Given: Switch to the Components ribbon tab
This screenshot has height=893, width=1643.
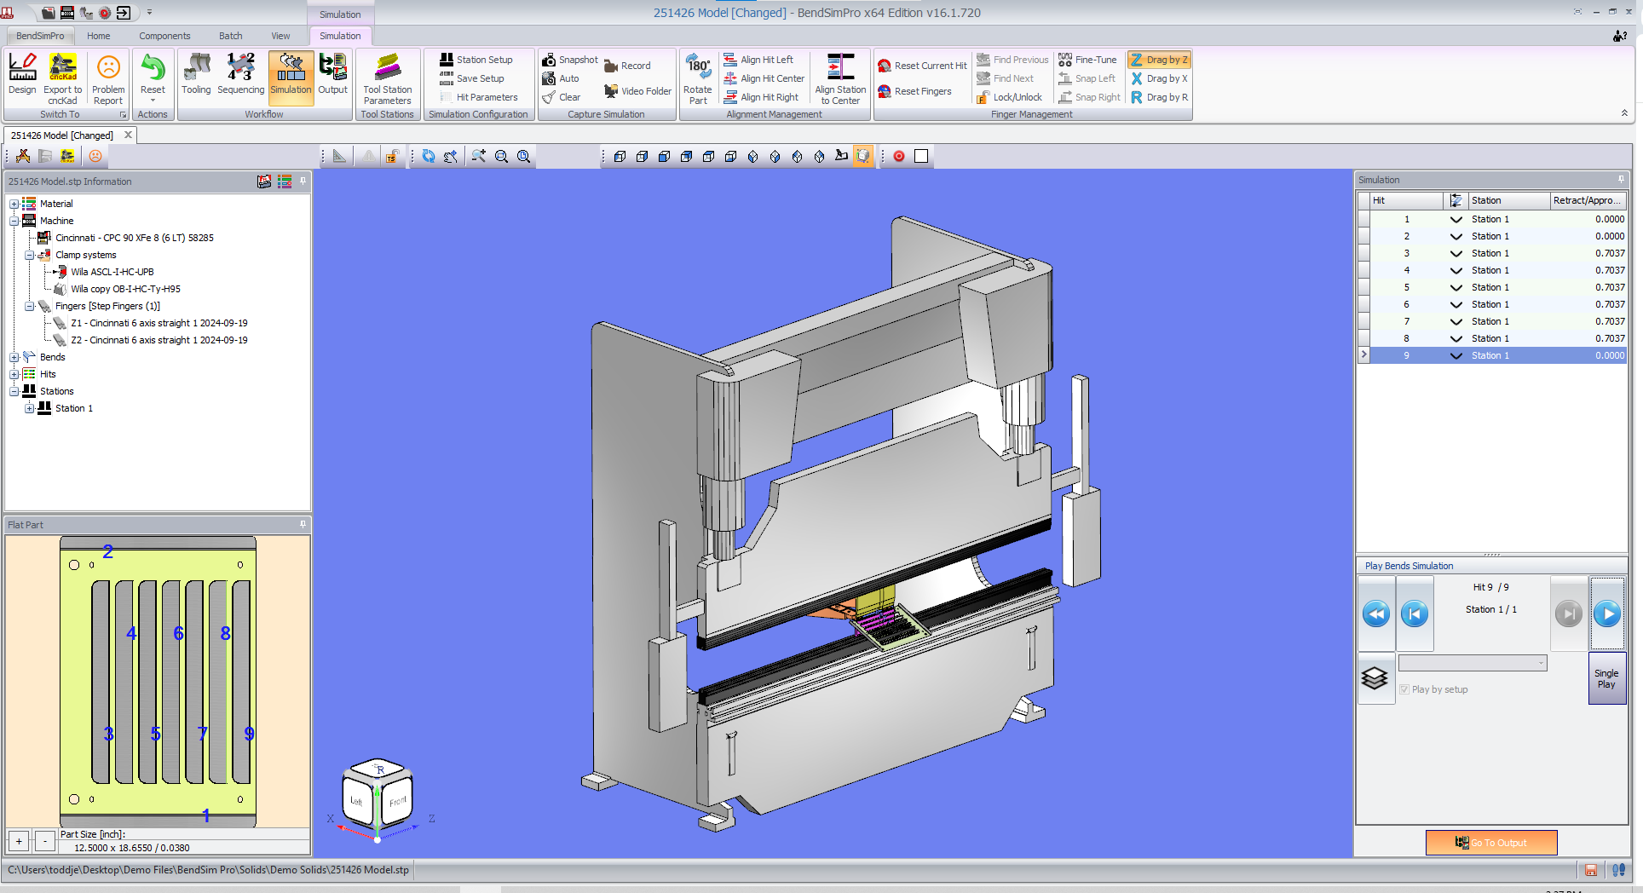Looking at the screenshot, I should (x=164, y=36).
